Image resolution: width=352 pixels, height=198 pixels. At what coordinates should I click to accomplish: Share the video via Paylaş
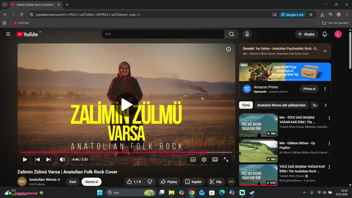(x=169, y=182)
